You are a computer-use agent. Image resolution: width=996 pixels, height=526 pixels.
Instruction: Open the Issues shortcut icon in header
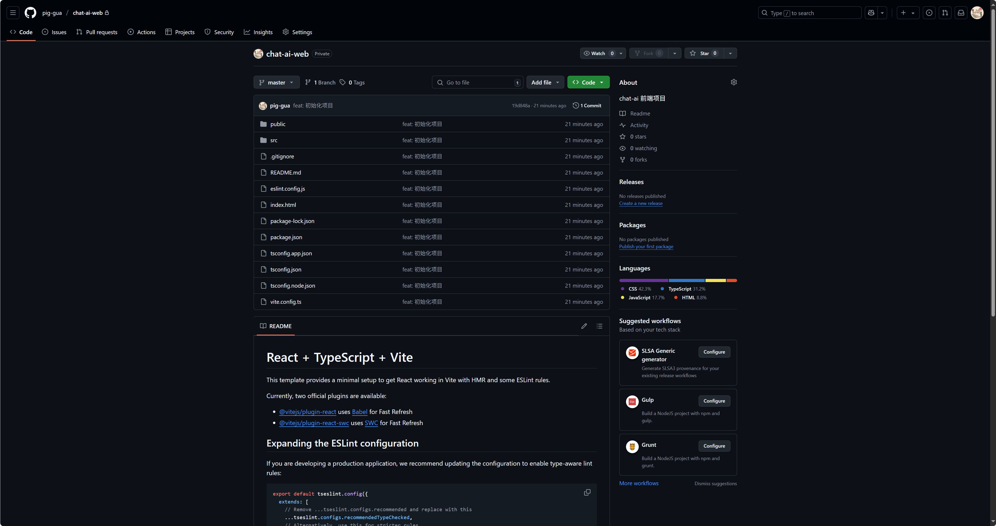pos(929,13)
